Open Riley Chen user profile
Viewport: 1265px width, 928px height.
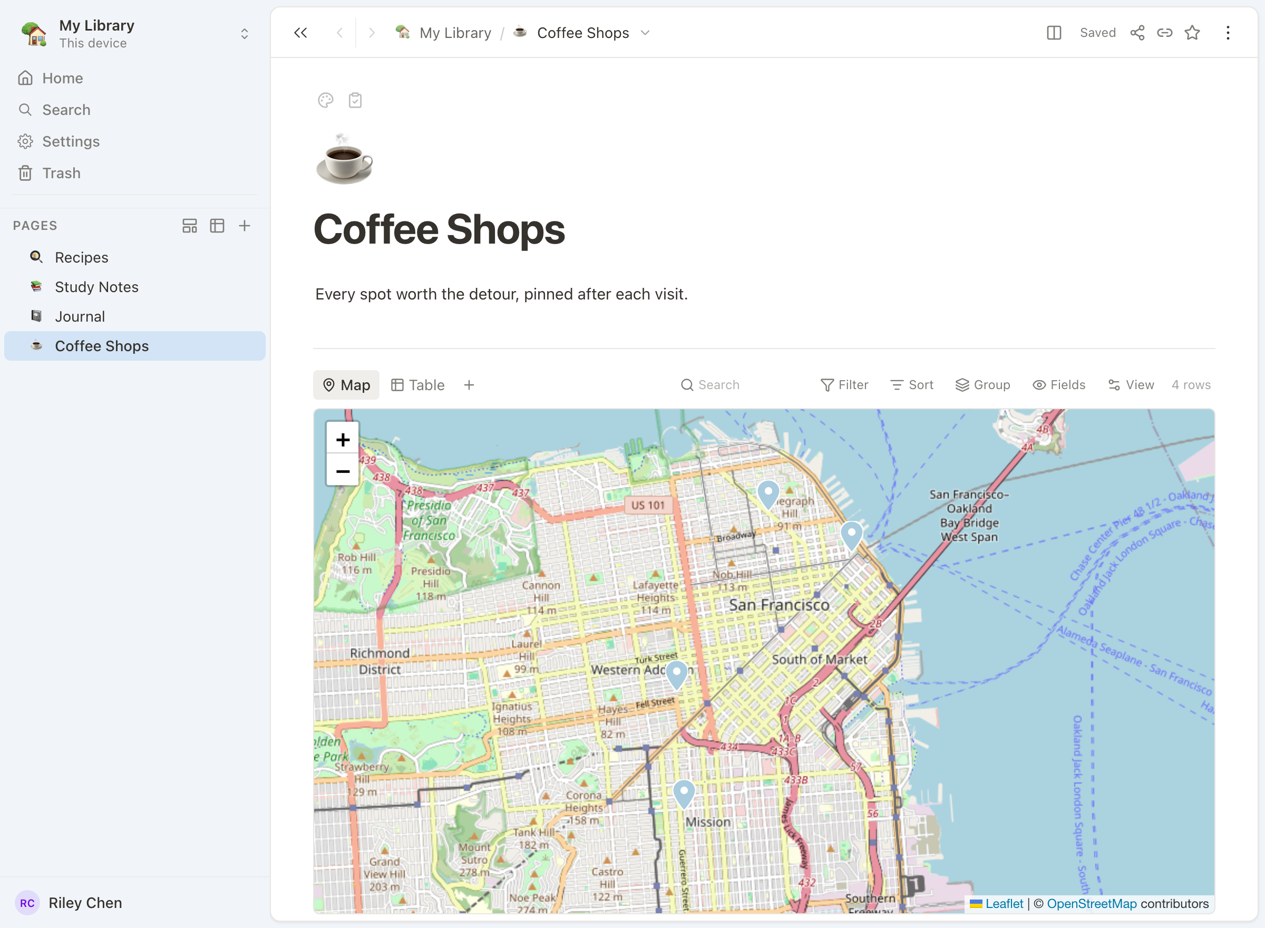pos(85,903)
